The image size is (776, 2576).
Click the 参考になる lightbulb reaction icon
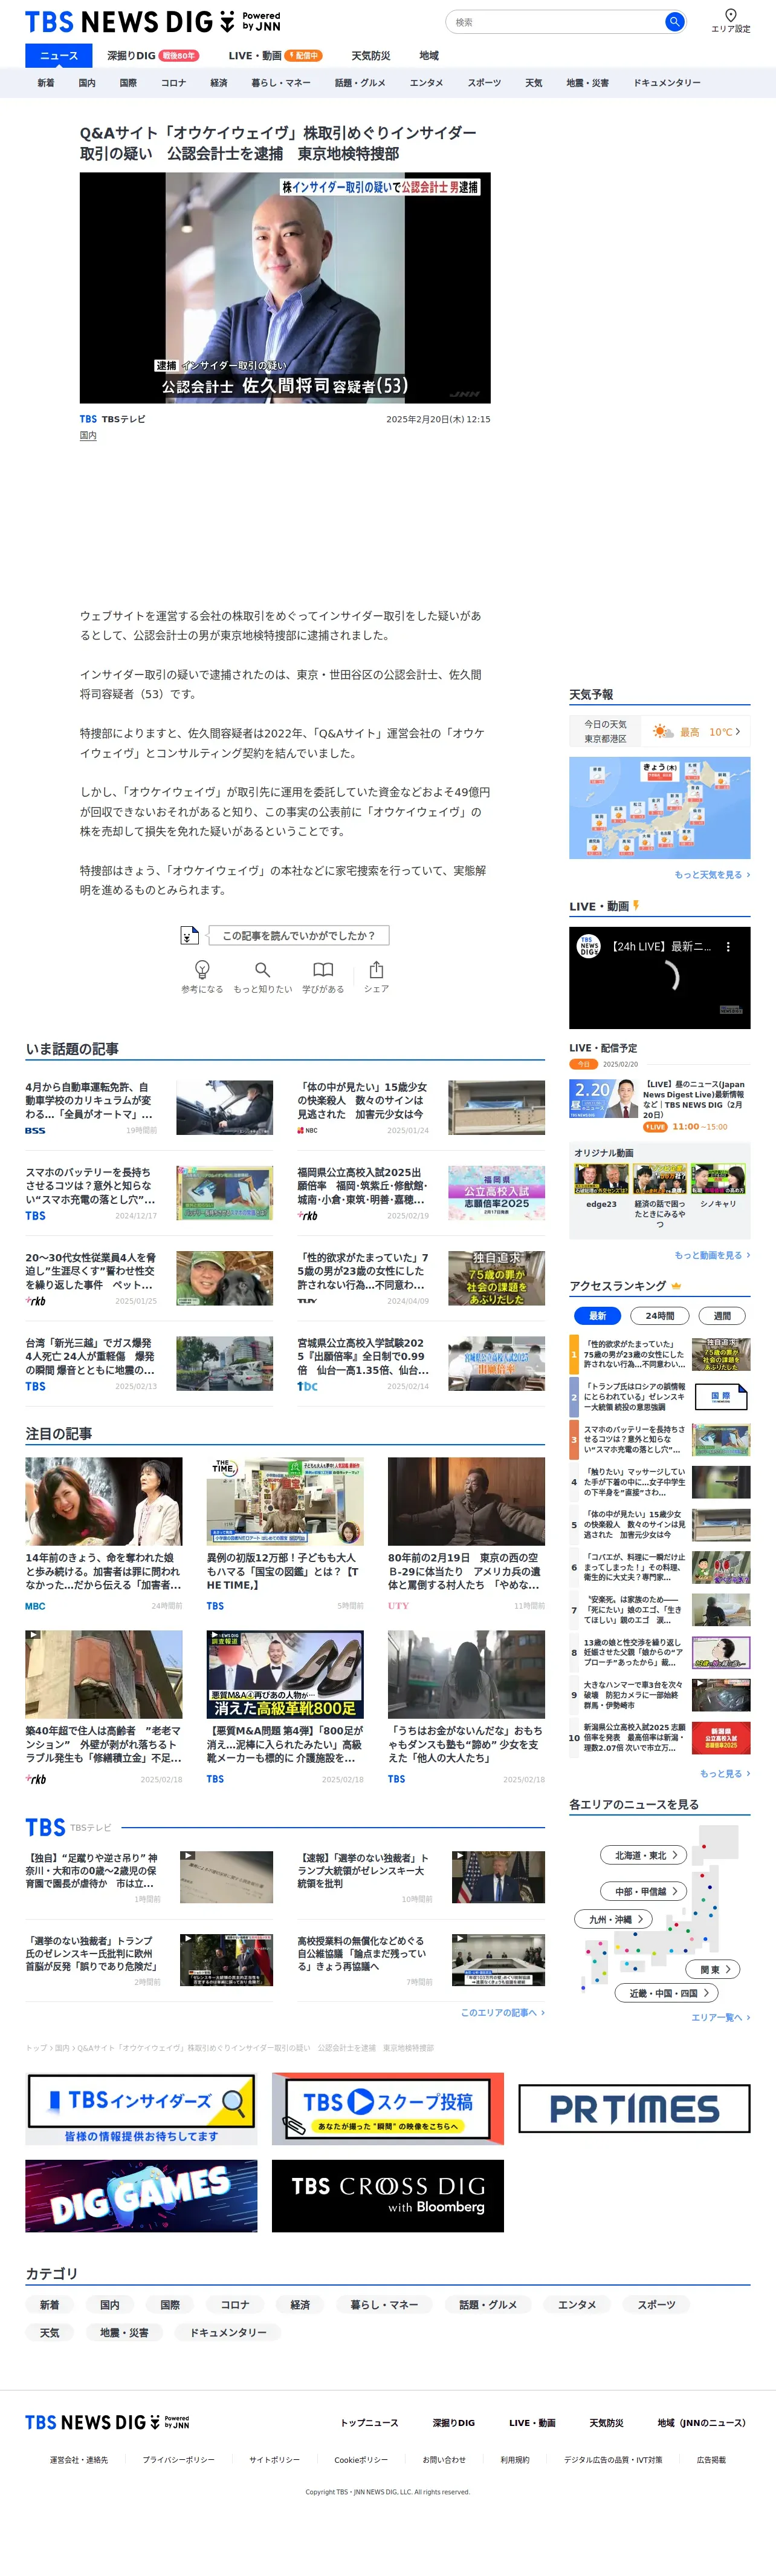202,969
